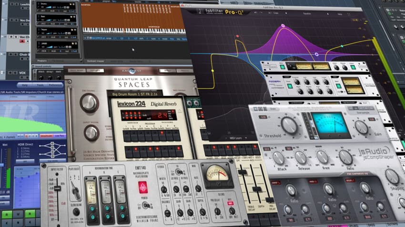Select the Bass instrument slot
The image size is (405, 227).
tap(56, 20)
